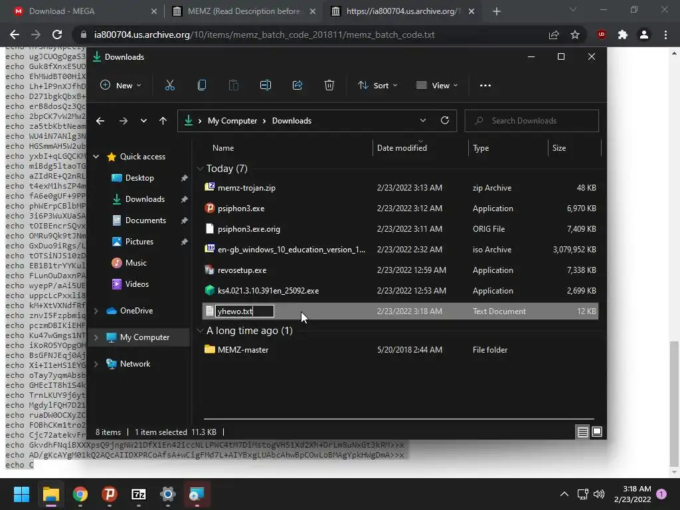Collapse the Quick access tree node
This screenshot has height=510, width=680.
click(x=96, y=157)
